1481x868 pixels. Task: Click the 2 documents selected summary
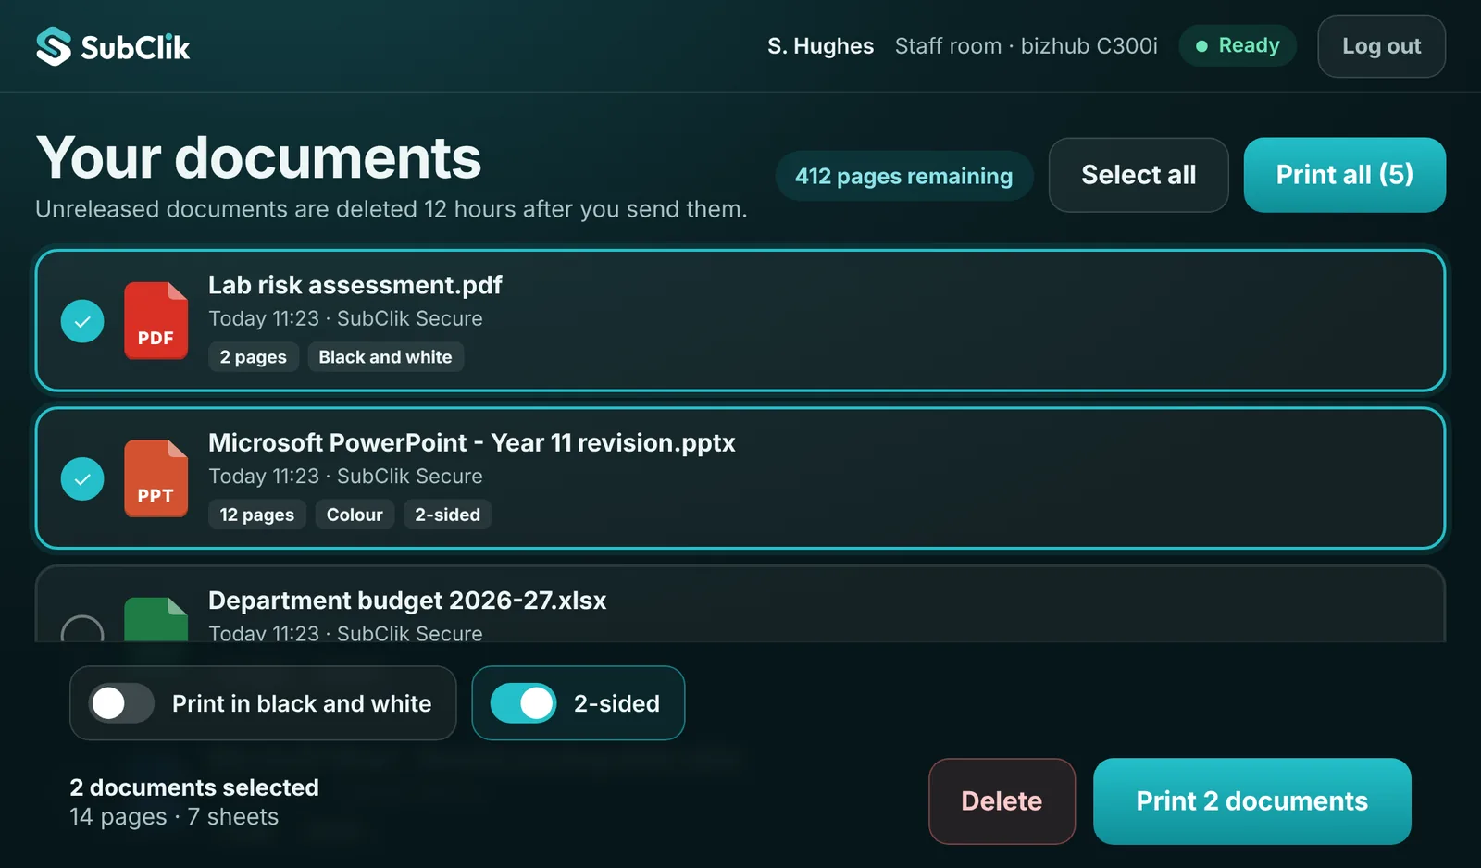click(x=194, y=787)
